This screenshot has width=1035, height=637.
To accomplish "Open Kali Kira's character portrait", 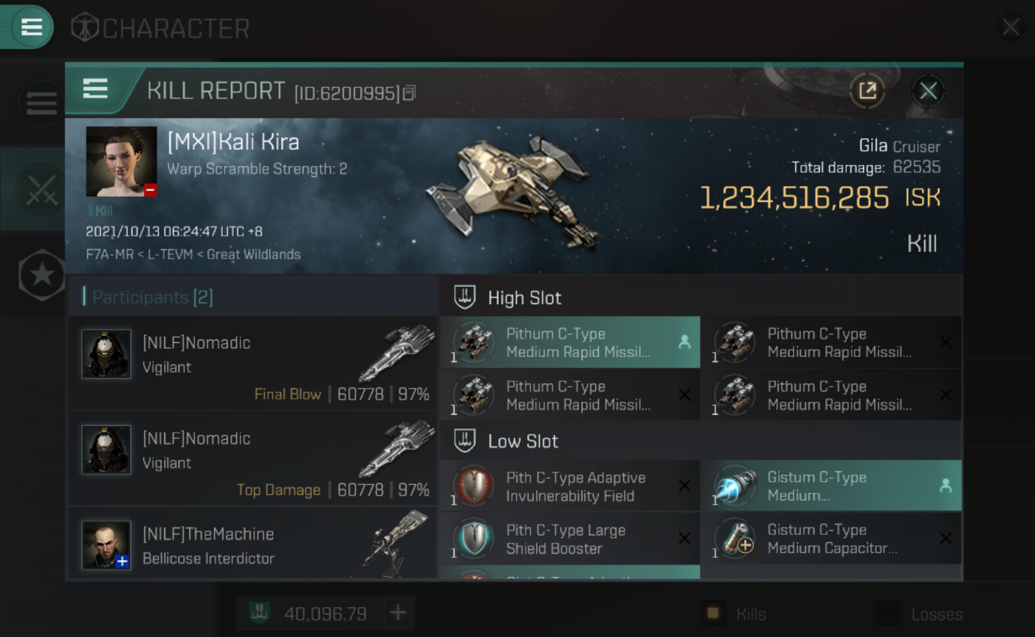I will point(121,162).
